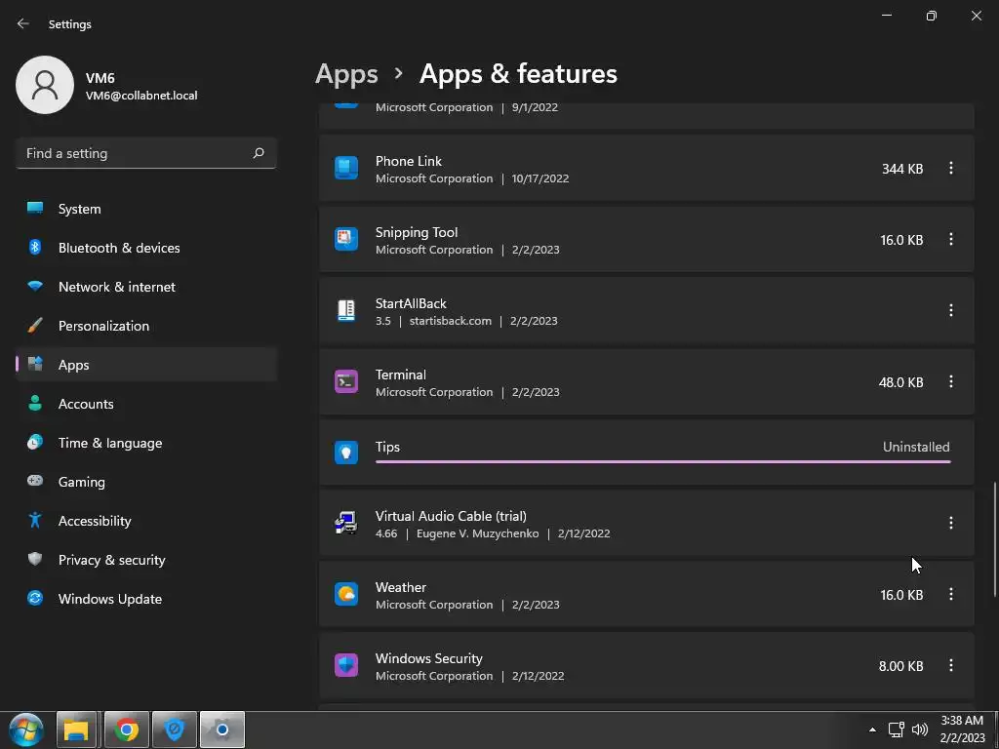Open File Explorer from the taskbar
999x749 pixels.
pos(76,729)
